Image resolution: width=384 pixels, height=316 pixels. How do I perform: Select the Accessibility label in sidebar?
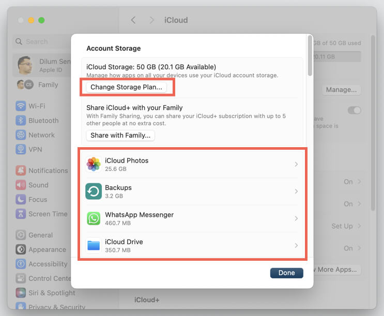click(48, 264)
